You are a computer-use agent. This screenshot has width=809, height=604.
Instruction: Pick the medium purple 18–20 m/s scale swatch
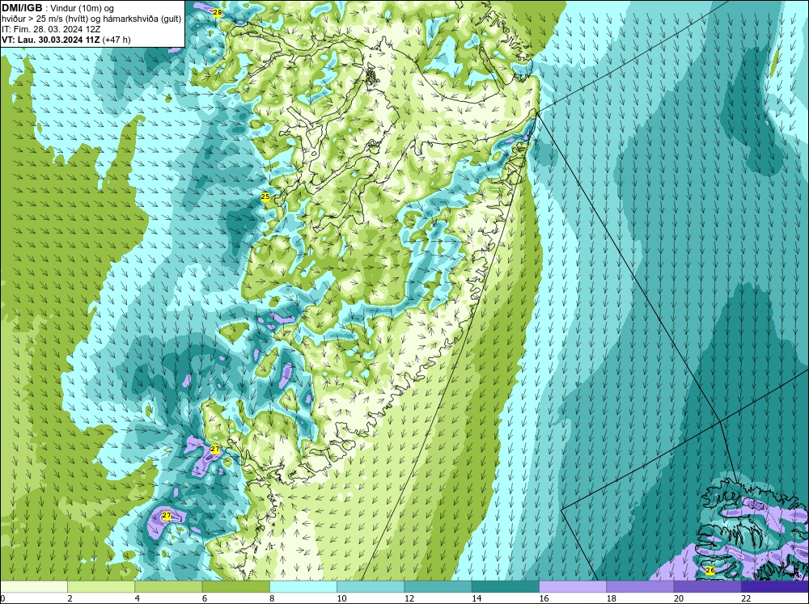coord(640,586)
